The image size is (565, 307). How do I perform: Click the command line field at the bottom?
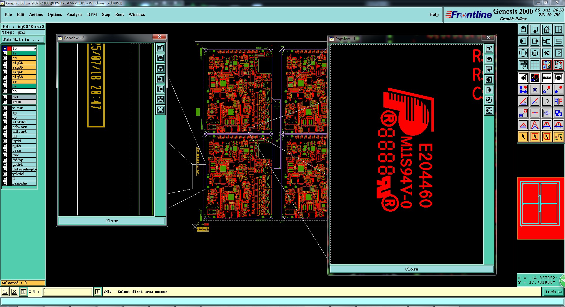(x=282, y=301)
